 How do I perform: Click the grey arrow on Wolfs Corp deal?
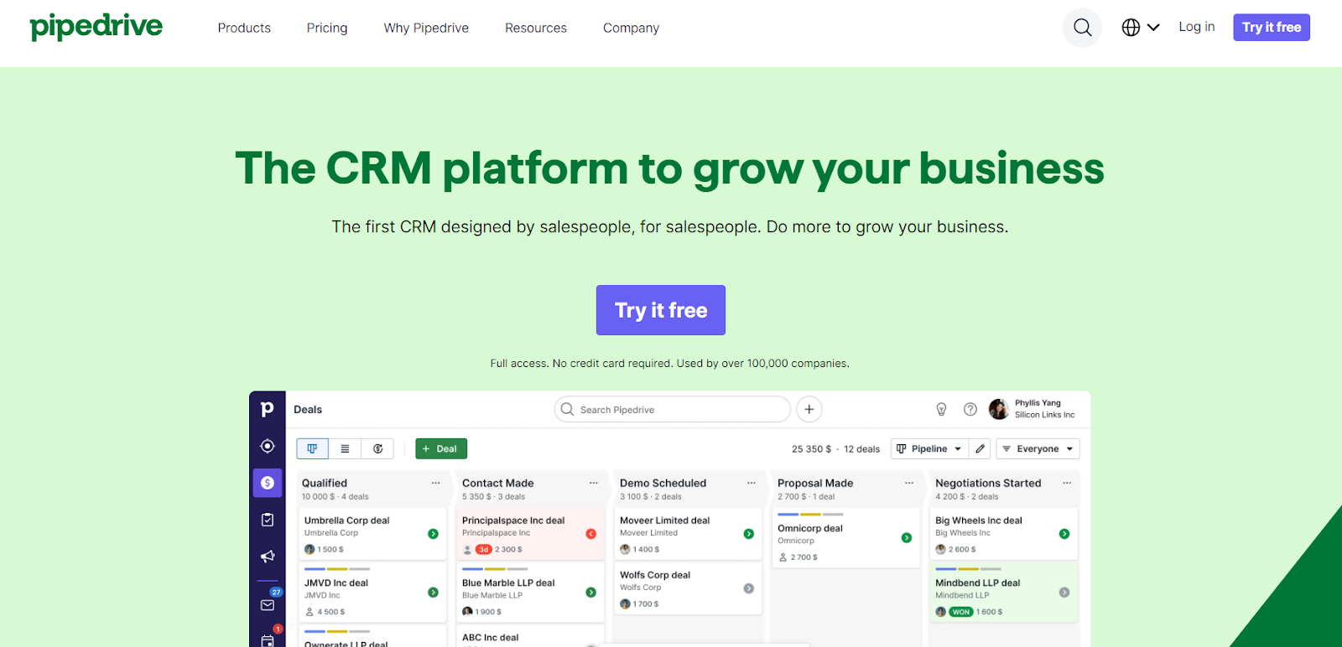(748, 588)
